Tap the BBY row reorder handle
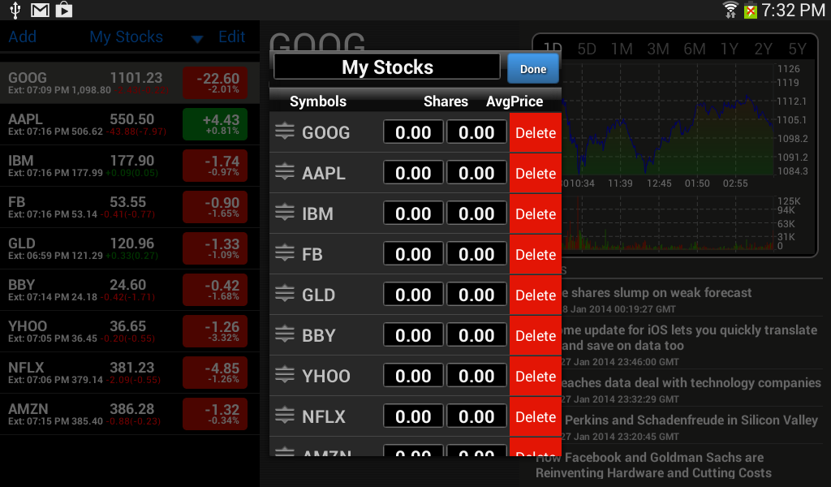This screenshot has height=487, width=831. 285,334
